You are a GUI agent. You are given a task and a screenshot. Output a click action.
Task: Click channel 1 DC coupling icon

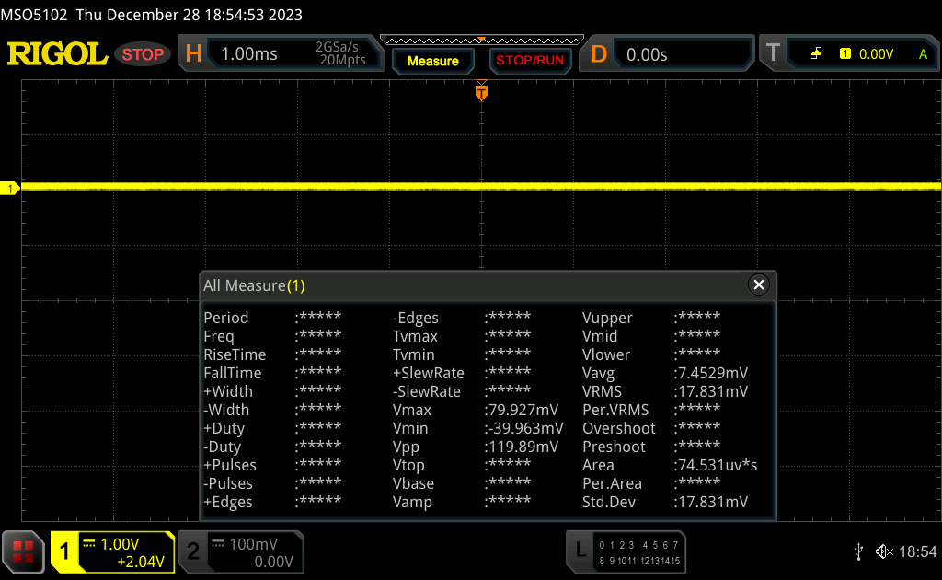click(89, 543)
